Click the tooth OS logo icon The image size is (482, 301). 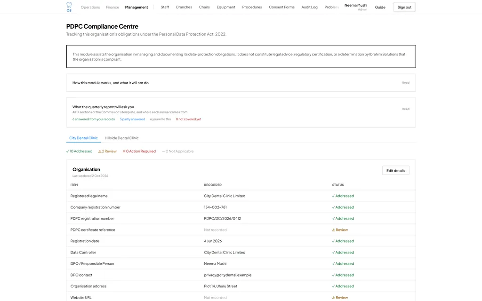[69, 7]
